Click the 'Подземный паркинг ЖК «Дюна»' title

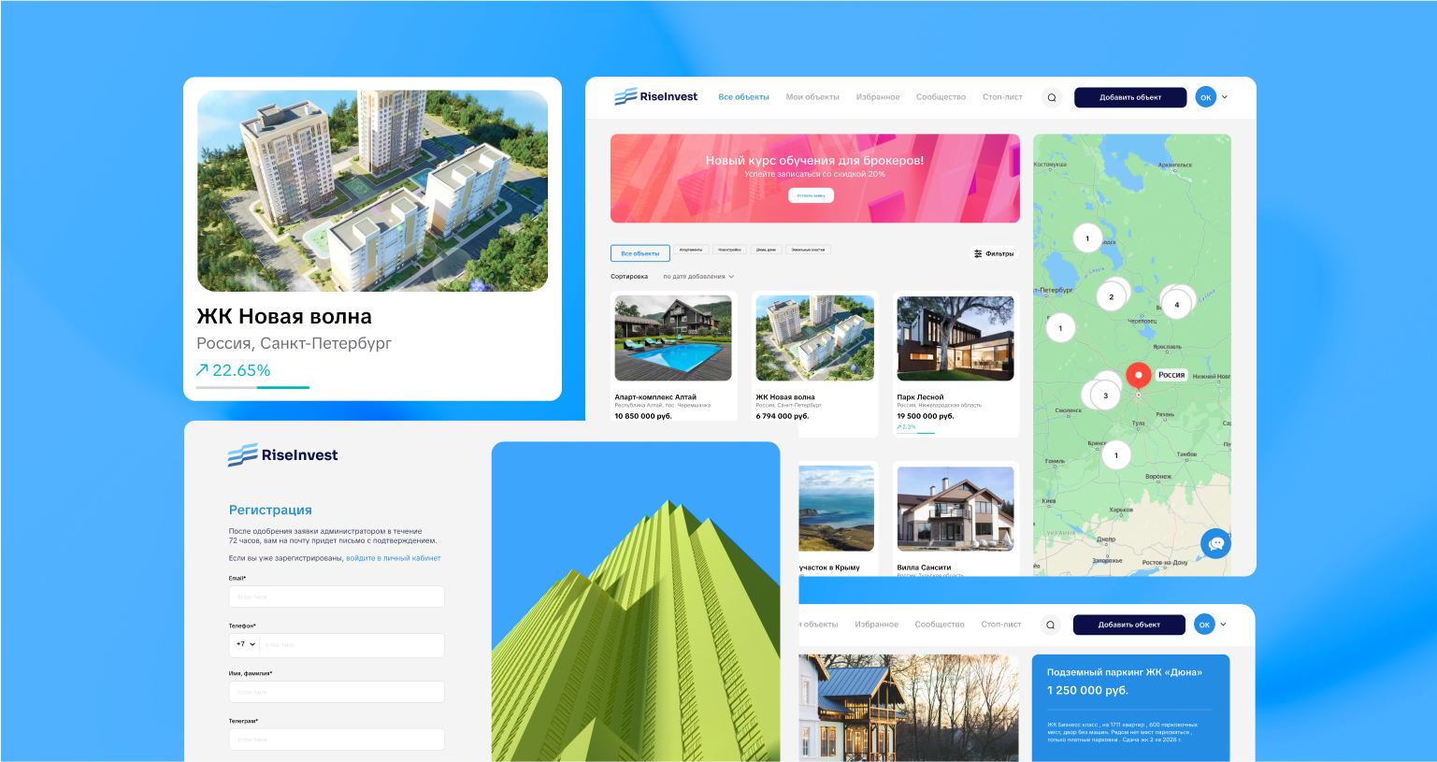coord(1125,672)
